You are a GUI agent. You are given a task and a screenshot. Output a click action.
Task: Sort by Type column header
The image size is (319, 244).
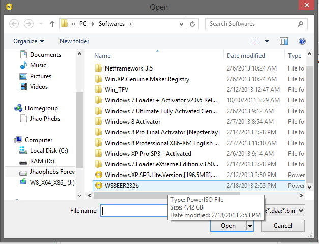(x=295, y=56)
